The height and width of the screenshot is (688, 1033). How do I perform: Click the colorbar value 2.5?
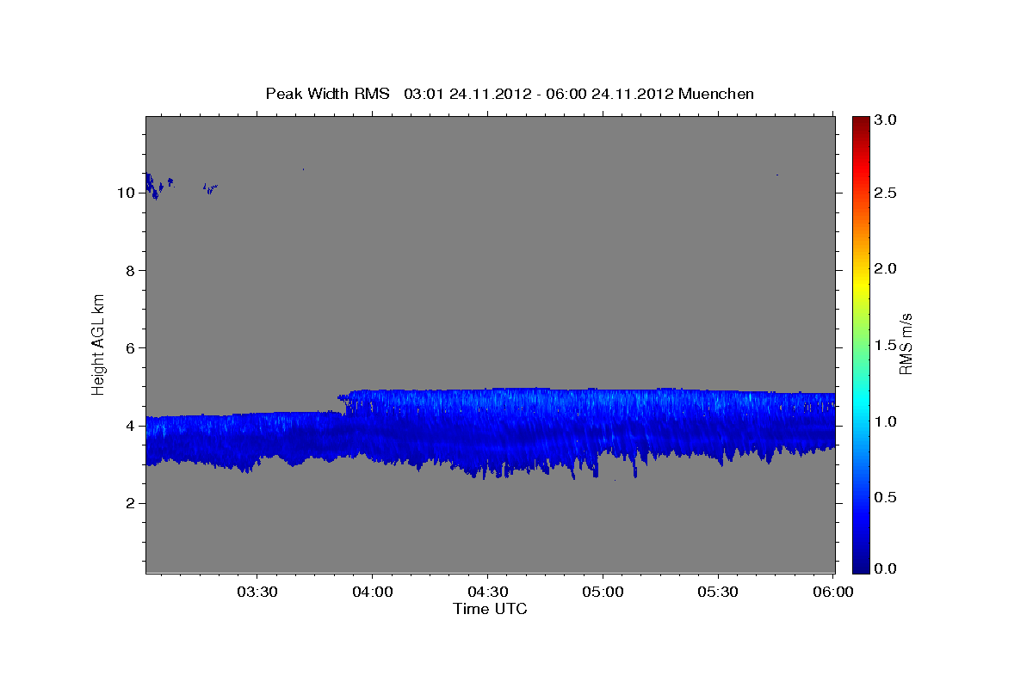pos(888,193)
